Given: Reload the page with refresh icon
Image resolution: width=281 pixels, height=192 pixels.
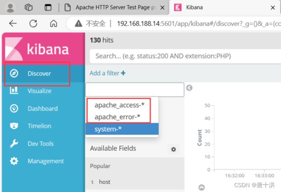Looking at the screenshot, I should click(33, 23).
